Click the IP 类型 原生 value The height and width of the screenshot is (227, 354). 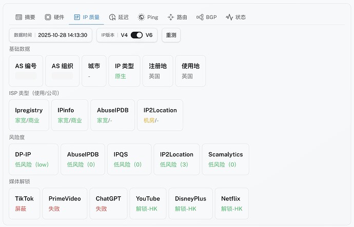click(121, 76)
